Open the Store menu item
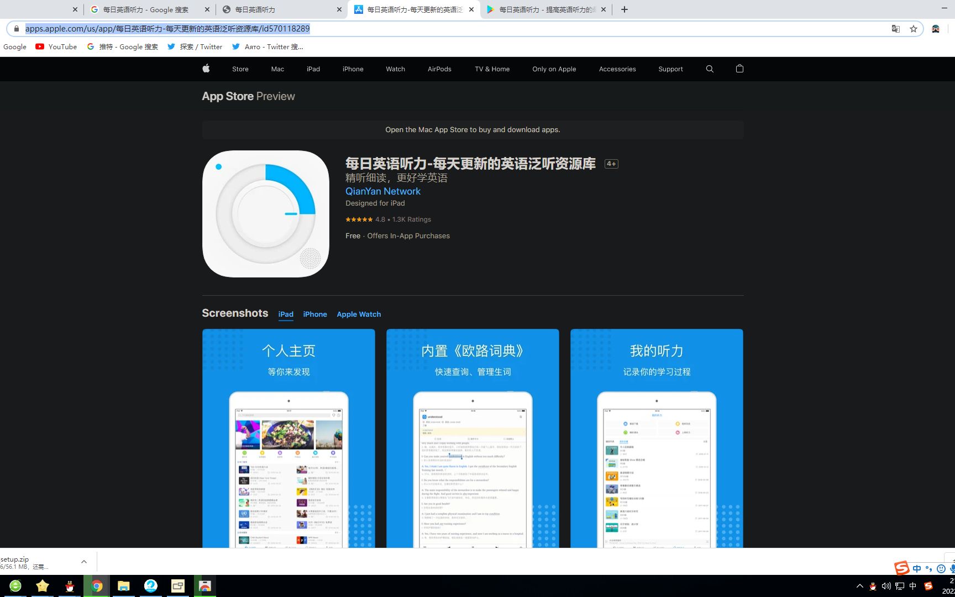The height and width of the screenshot is (597, 955). pyautogui.click(x=240, y=69)
